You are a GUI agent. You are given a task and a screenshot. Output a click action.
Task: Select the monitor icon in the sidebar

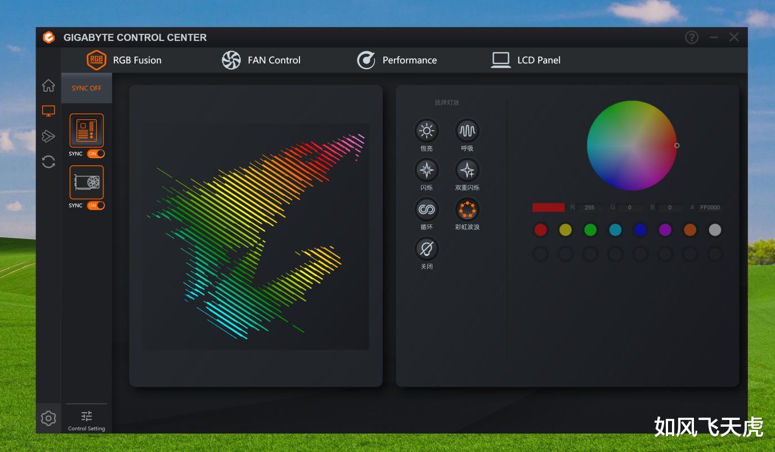click(48, 111)
